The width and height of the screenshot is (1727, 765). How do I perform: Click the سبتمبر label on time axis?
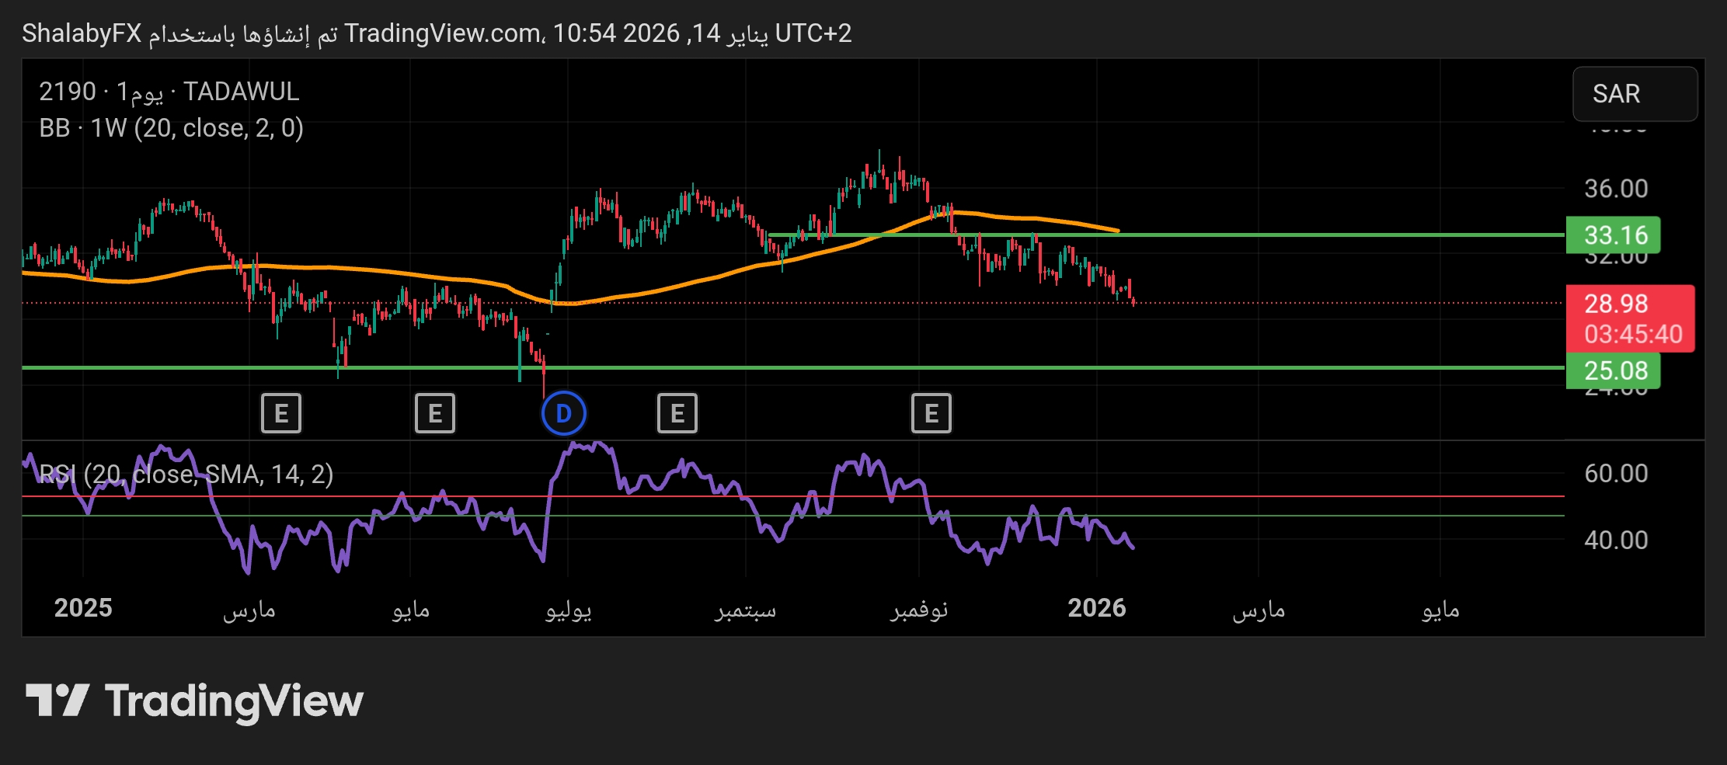click(745, 610)
